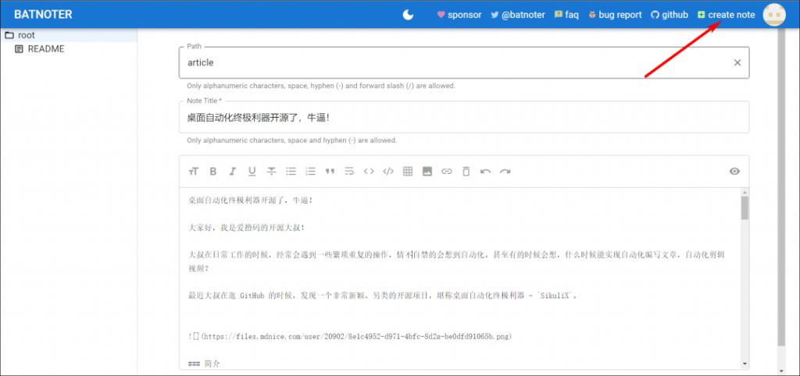Open the README note
This screenshot has height=376, width=800.
pos(46,49)
